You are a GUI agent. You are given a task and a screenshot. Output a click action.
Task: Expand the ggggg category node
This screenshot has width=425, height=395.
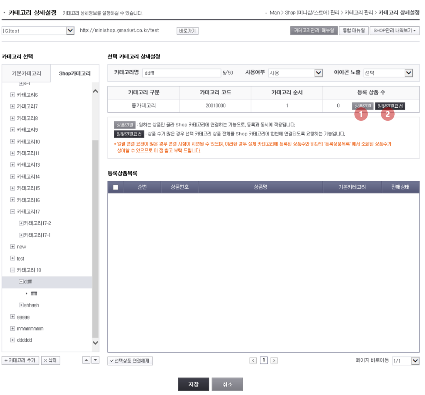13,317
